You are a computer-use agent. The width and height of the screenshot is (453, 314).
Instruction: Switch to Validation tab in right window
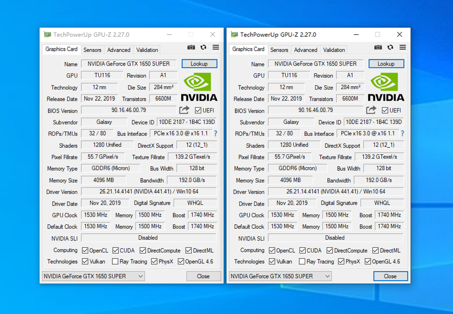coord(334,50)
